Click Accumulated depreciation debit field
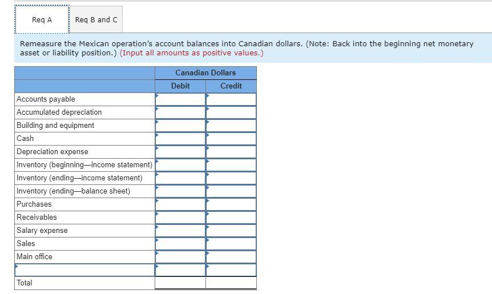Screen dimensions: 492x294 [x=180, y=112]
